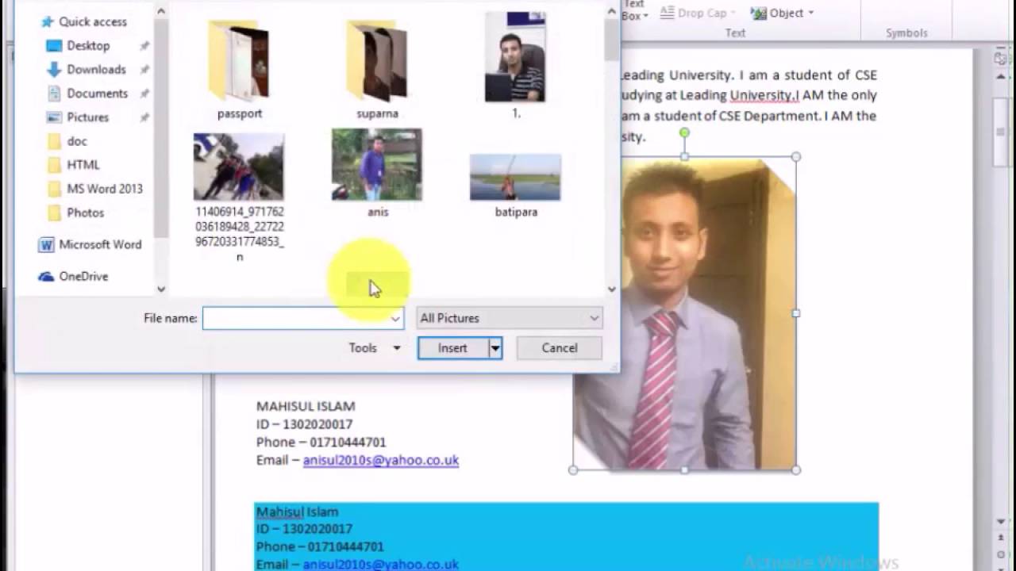Image resolution: width=1016 pixels, height=571 pixels.
Task: Click the Cancel button
Action: coord(560,347)
